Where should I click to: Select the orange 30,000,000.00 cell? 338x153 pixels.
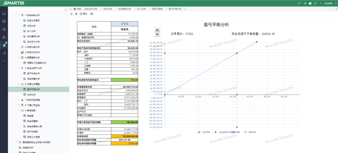click(125, 136)
